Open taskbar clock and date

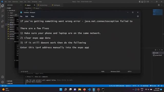tap(156, 89)
